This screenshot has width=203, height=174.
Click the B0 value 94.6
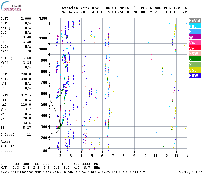click(x=27, y=123)
